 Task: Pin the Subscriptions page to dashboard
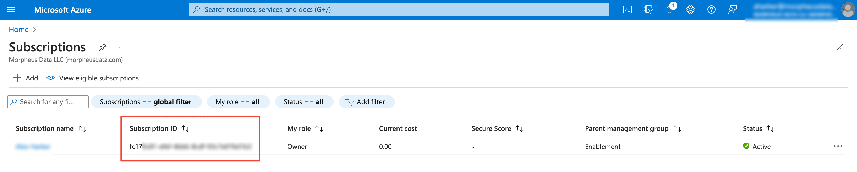102,47
